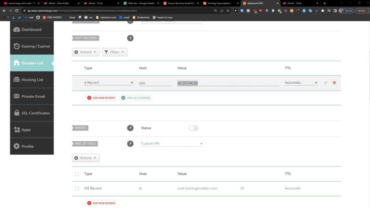Toggle DNSSEC status switch
This screenshot has height=208, width=370.
click(x=194, y=128)
